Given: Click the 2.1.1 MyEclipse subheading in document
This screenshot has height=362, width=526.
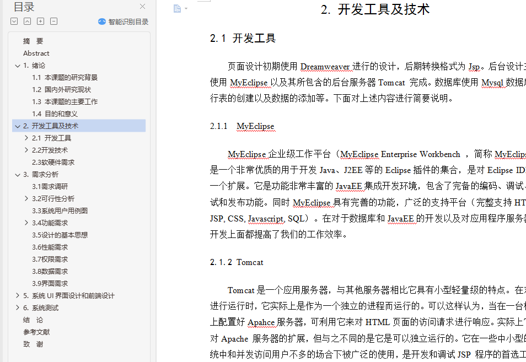Looking at the screenshot, I should coord(242,126).
